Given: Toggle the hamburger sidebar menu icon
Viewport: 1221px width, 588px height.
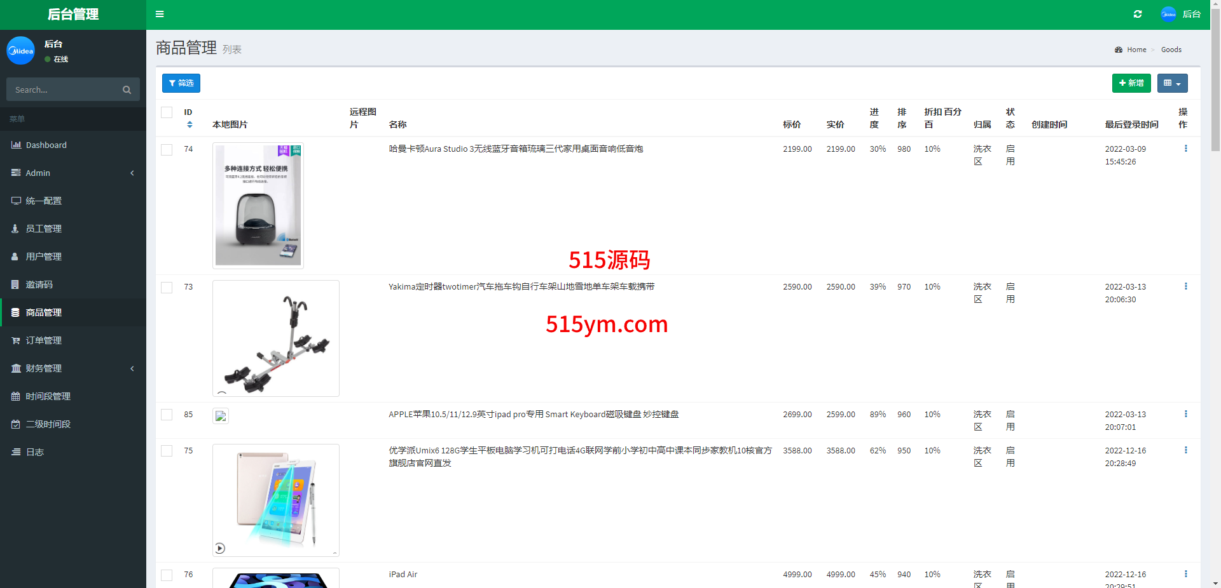Looking at the screenshot, I should [x=160, y=14].
